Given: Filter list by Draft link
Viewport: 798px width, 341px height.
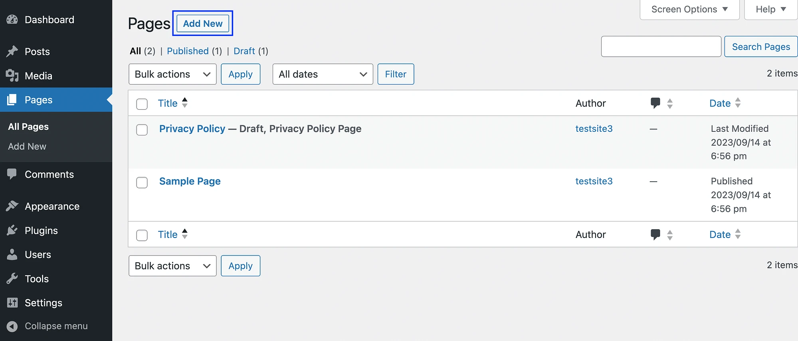Looking at the screenshot, I should 244,51.
